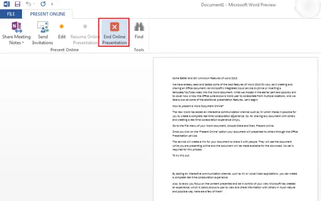The height and width of the screenshot is (201, 321).
Task: Click the Redo repeat icon
Action: [43, 4]
